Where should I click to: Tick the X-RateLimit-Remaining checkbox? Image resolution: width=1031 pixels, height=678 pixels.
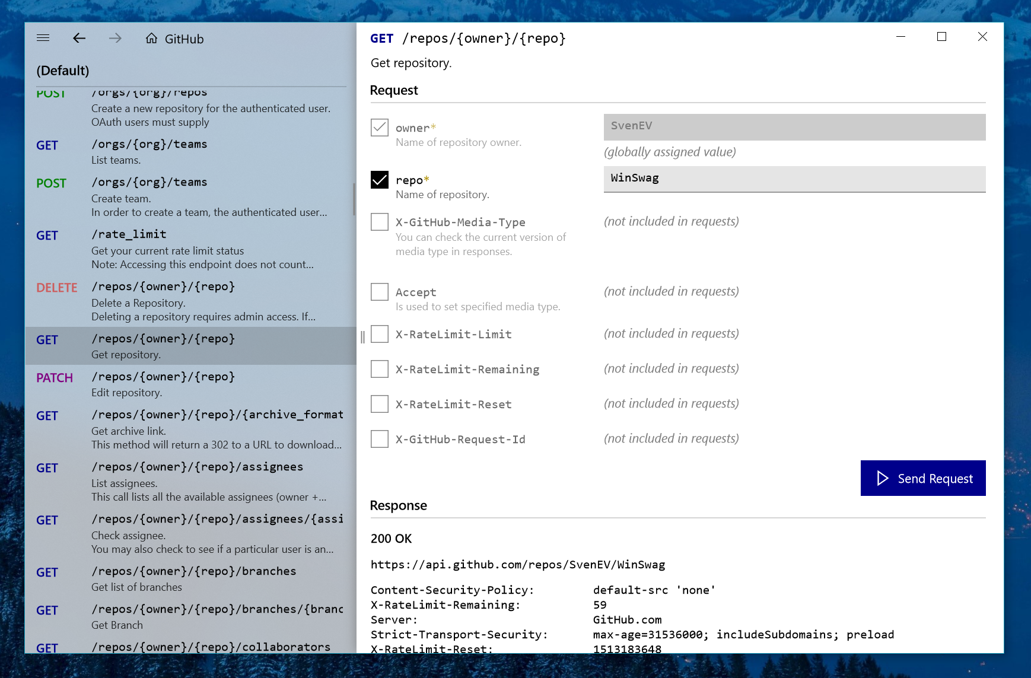[380, 369]
